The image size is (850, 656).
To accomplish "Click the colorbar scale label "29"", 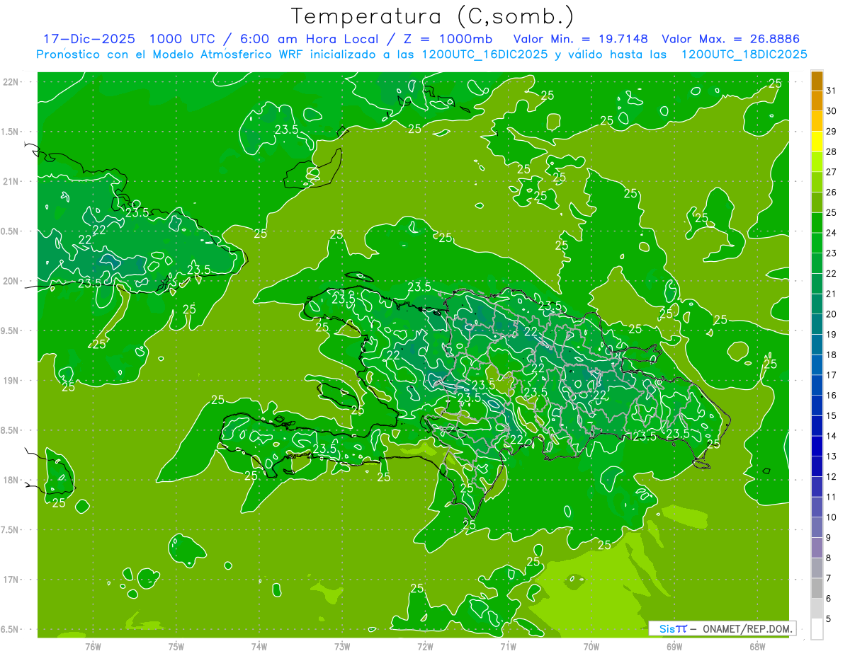I will point(832,132).
